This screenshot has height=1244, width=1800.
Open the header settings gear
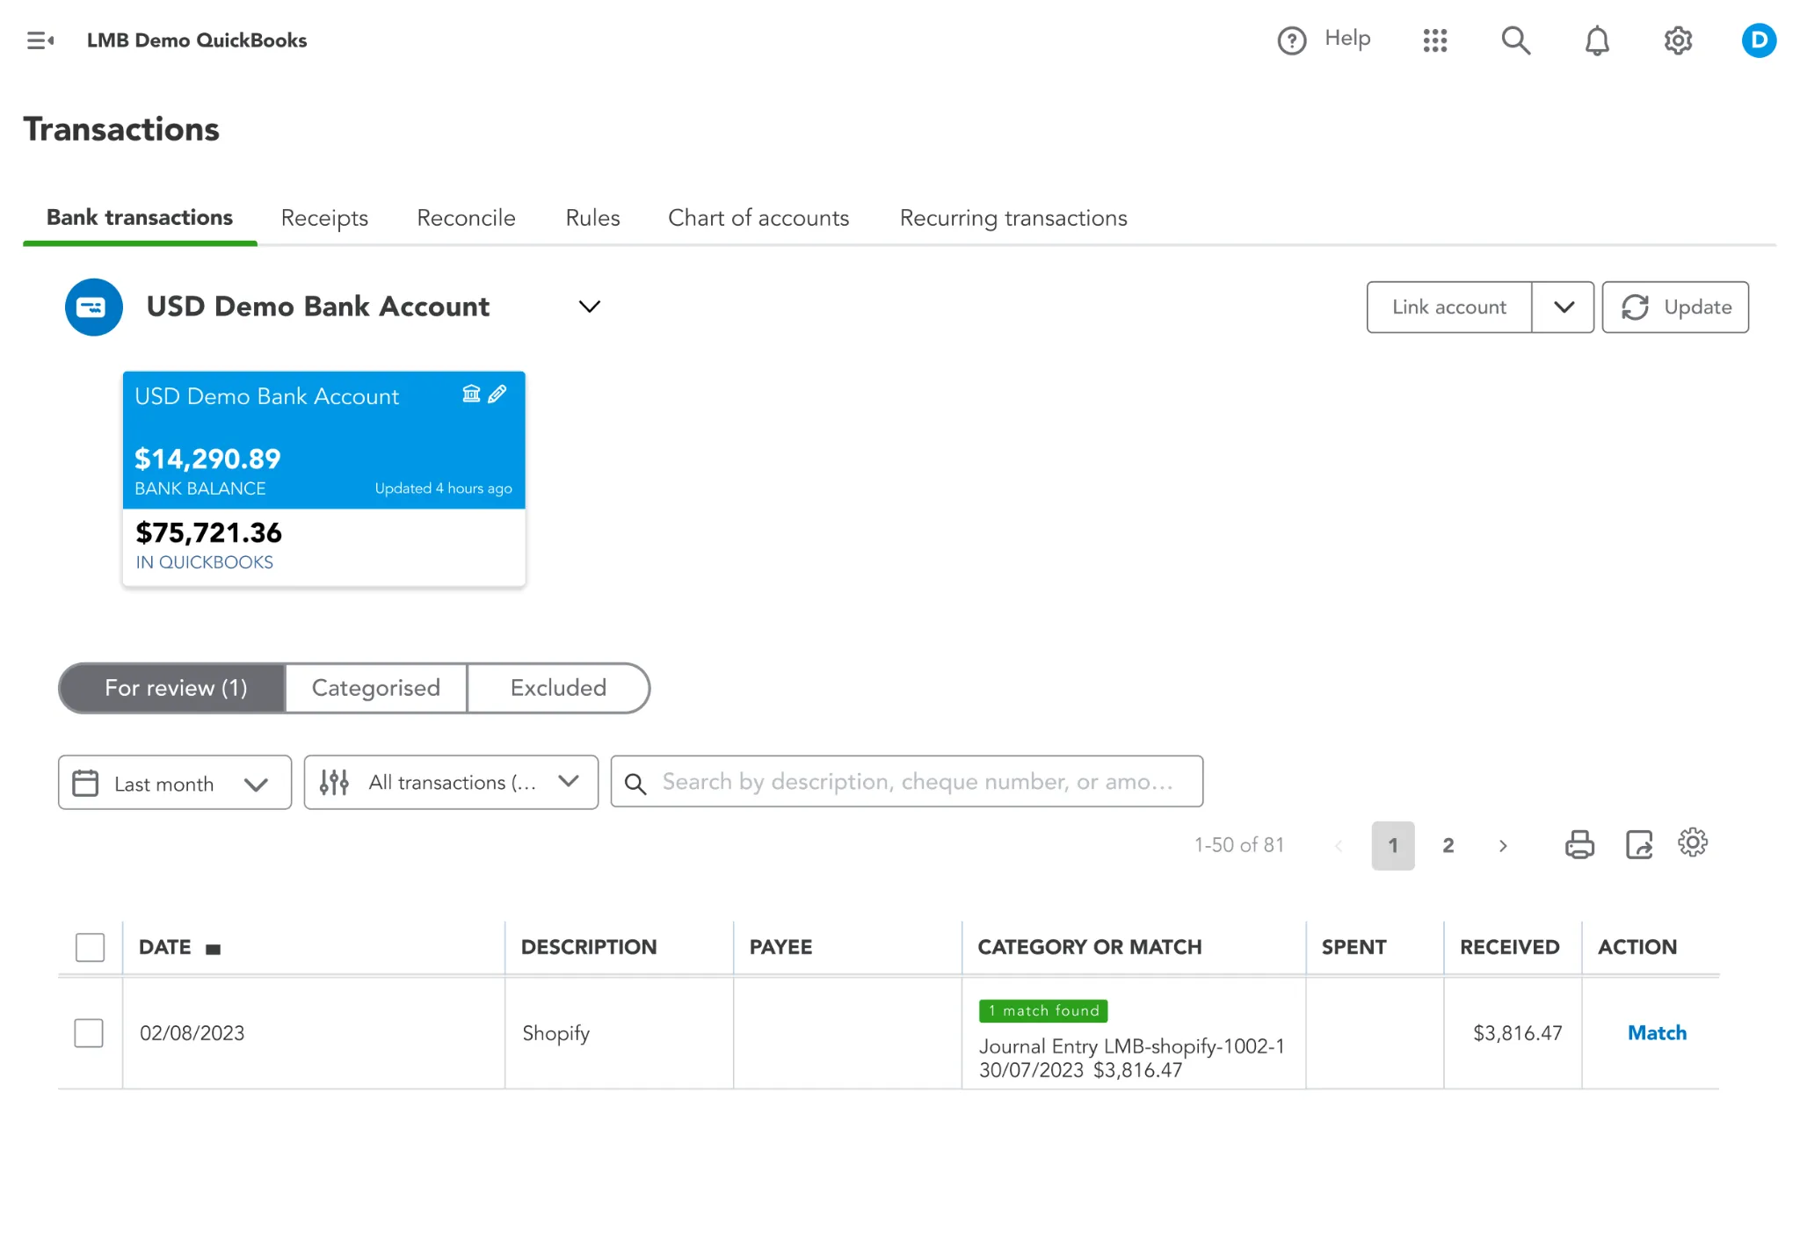pyautogui.click(x=1677, y=40)
